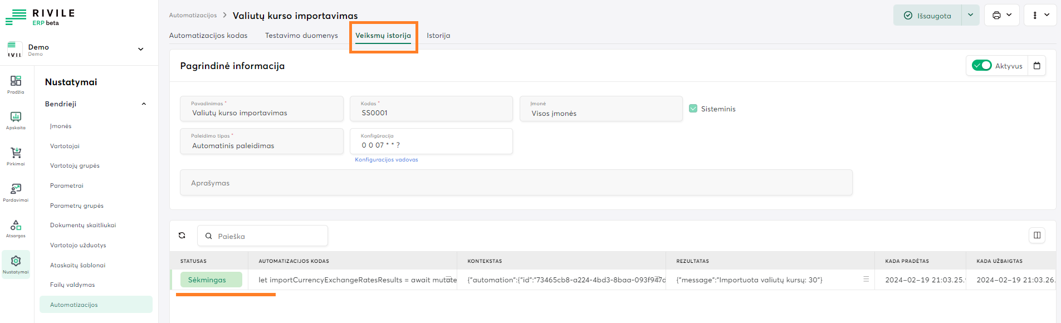Open the Konfigūracijos vadovas link
The width and height of the screenshot is (1061, 323).
click(x=386, y=160)
